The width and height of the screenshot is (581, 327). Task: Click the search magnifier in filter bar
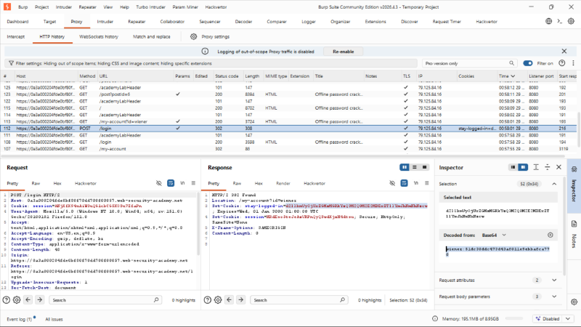pyautogui.click(x=511, y=63)
